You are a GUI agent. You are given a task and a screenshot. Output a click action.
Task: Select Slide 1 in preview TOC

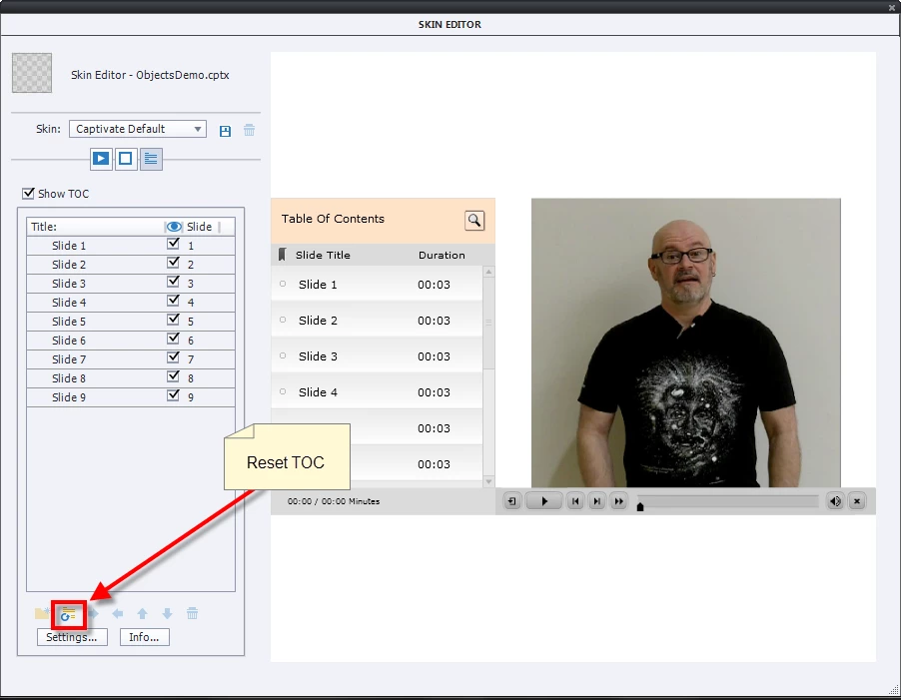pyautogui.click(x=377, y=285)
